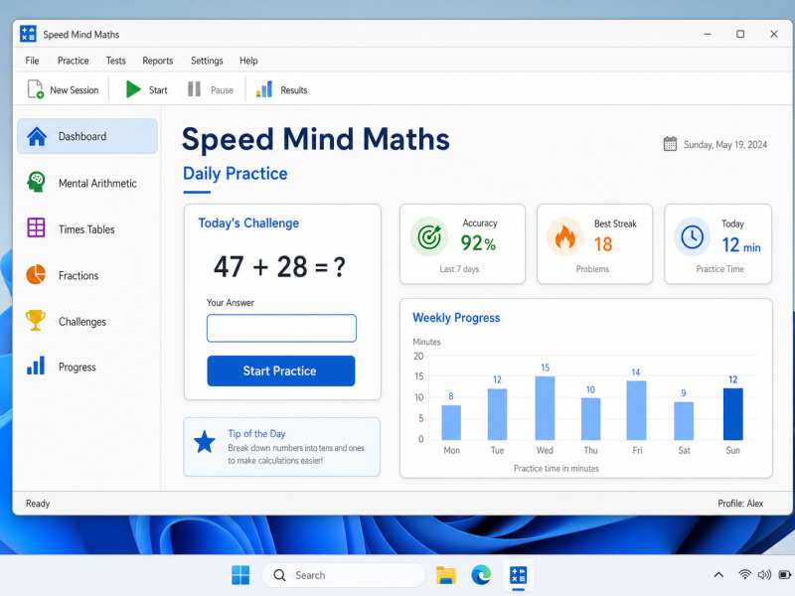
Task: Click the Wednesday bar showing 15 minutes
Action: tap(545, 408)
